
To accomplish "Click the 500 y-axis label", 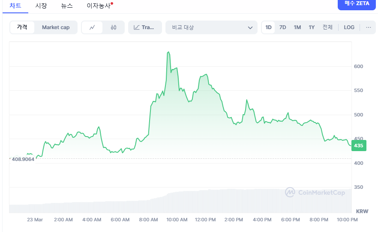I will 358,115.
